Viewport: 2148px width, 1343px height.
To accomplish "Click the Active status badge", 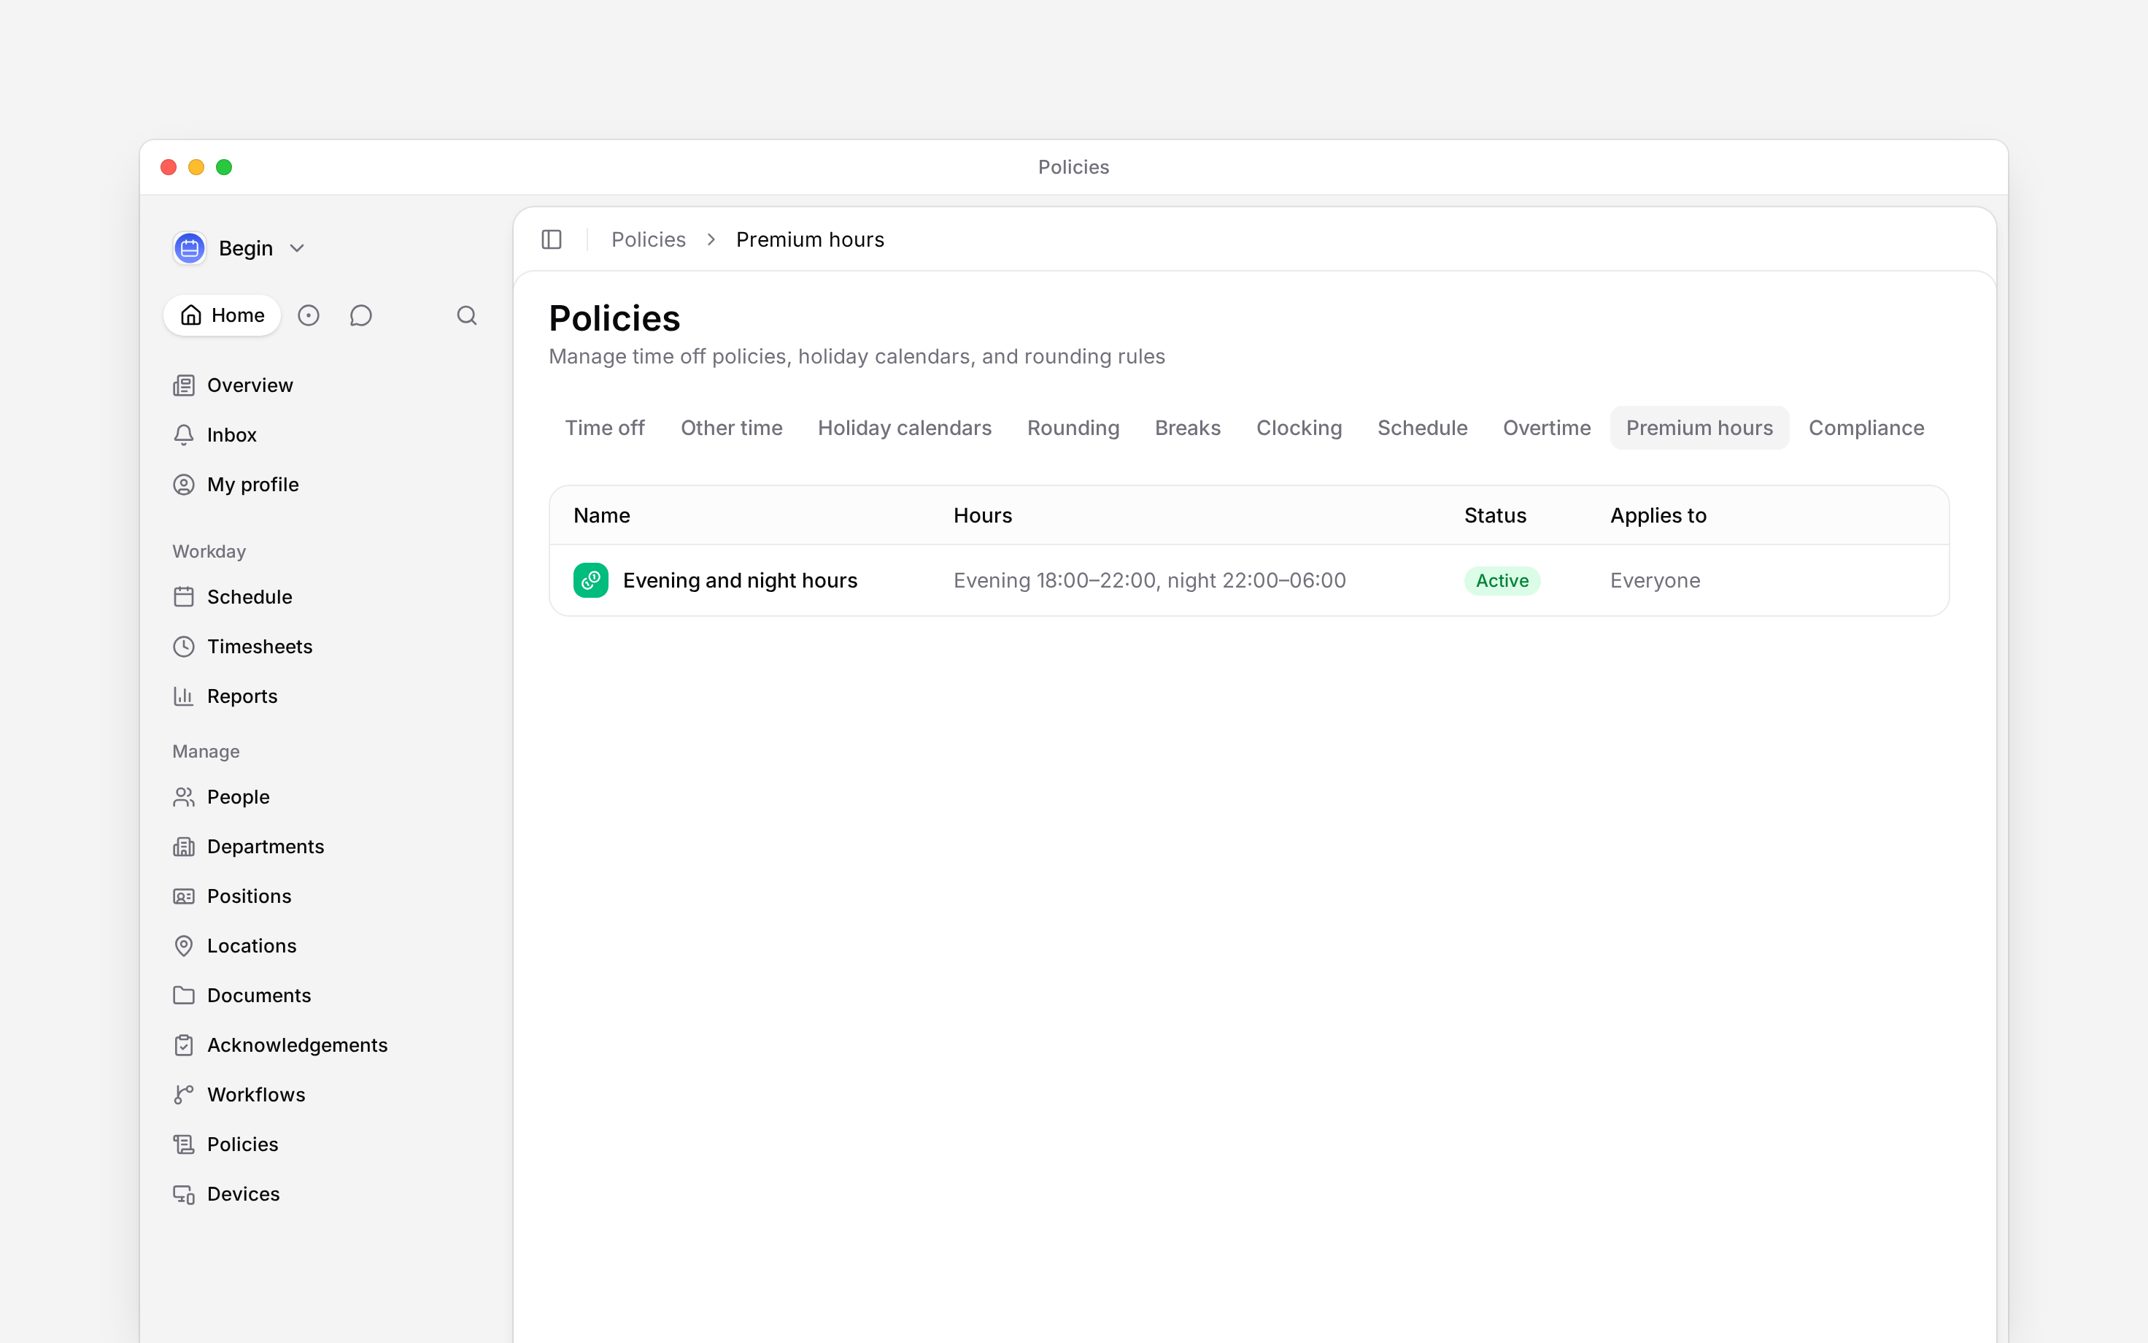I will tap(1502, 580).
